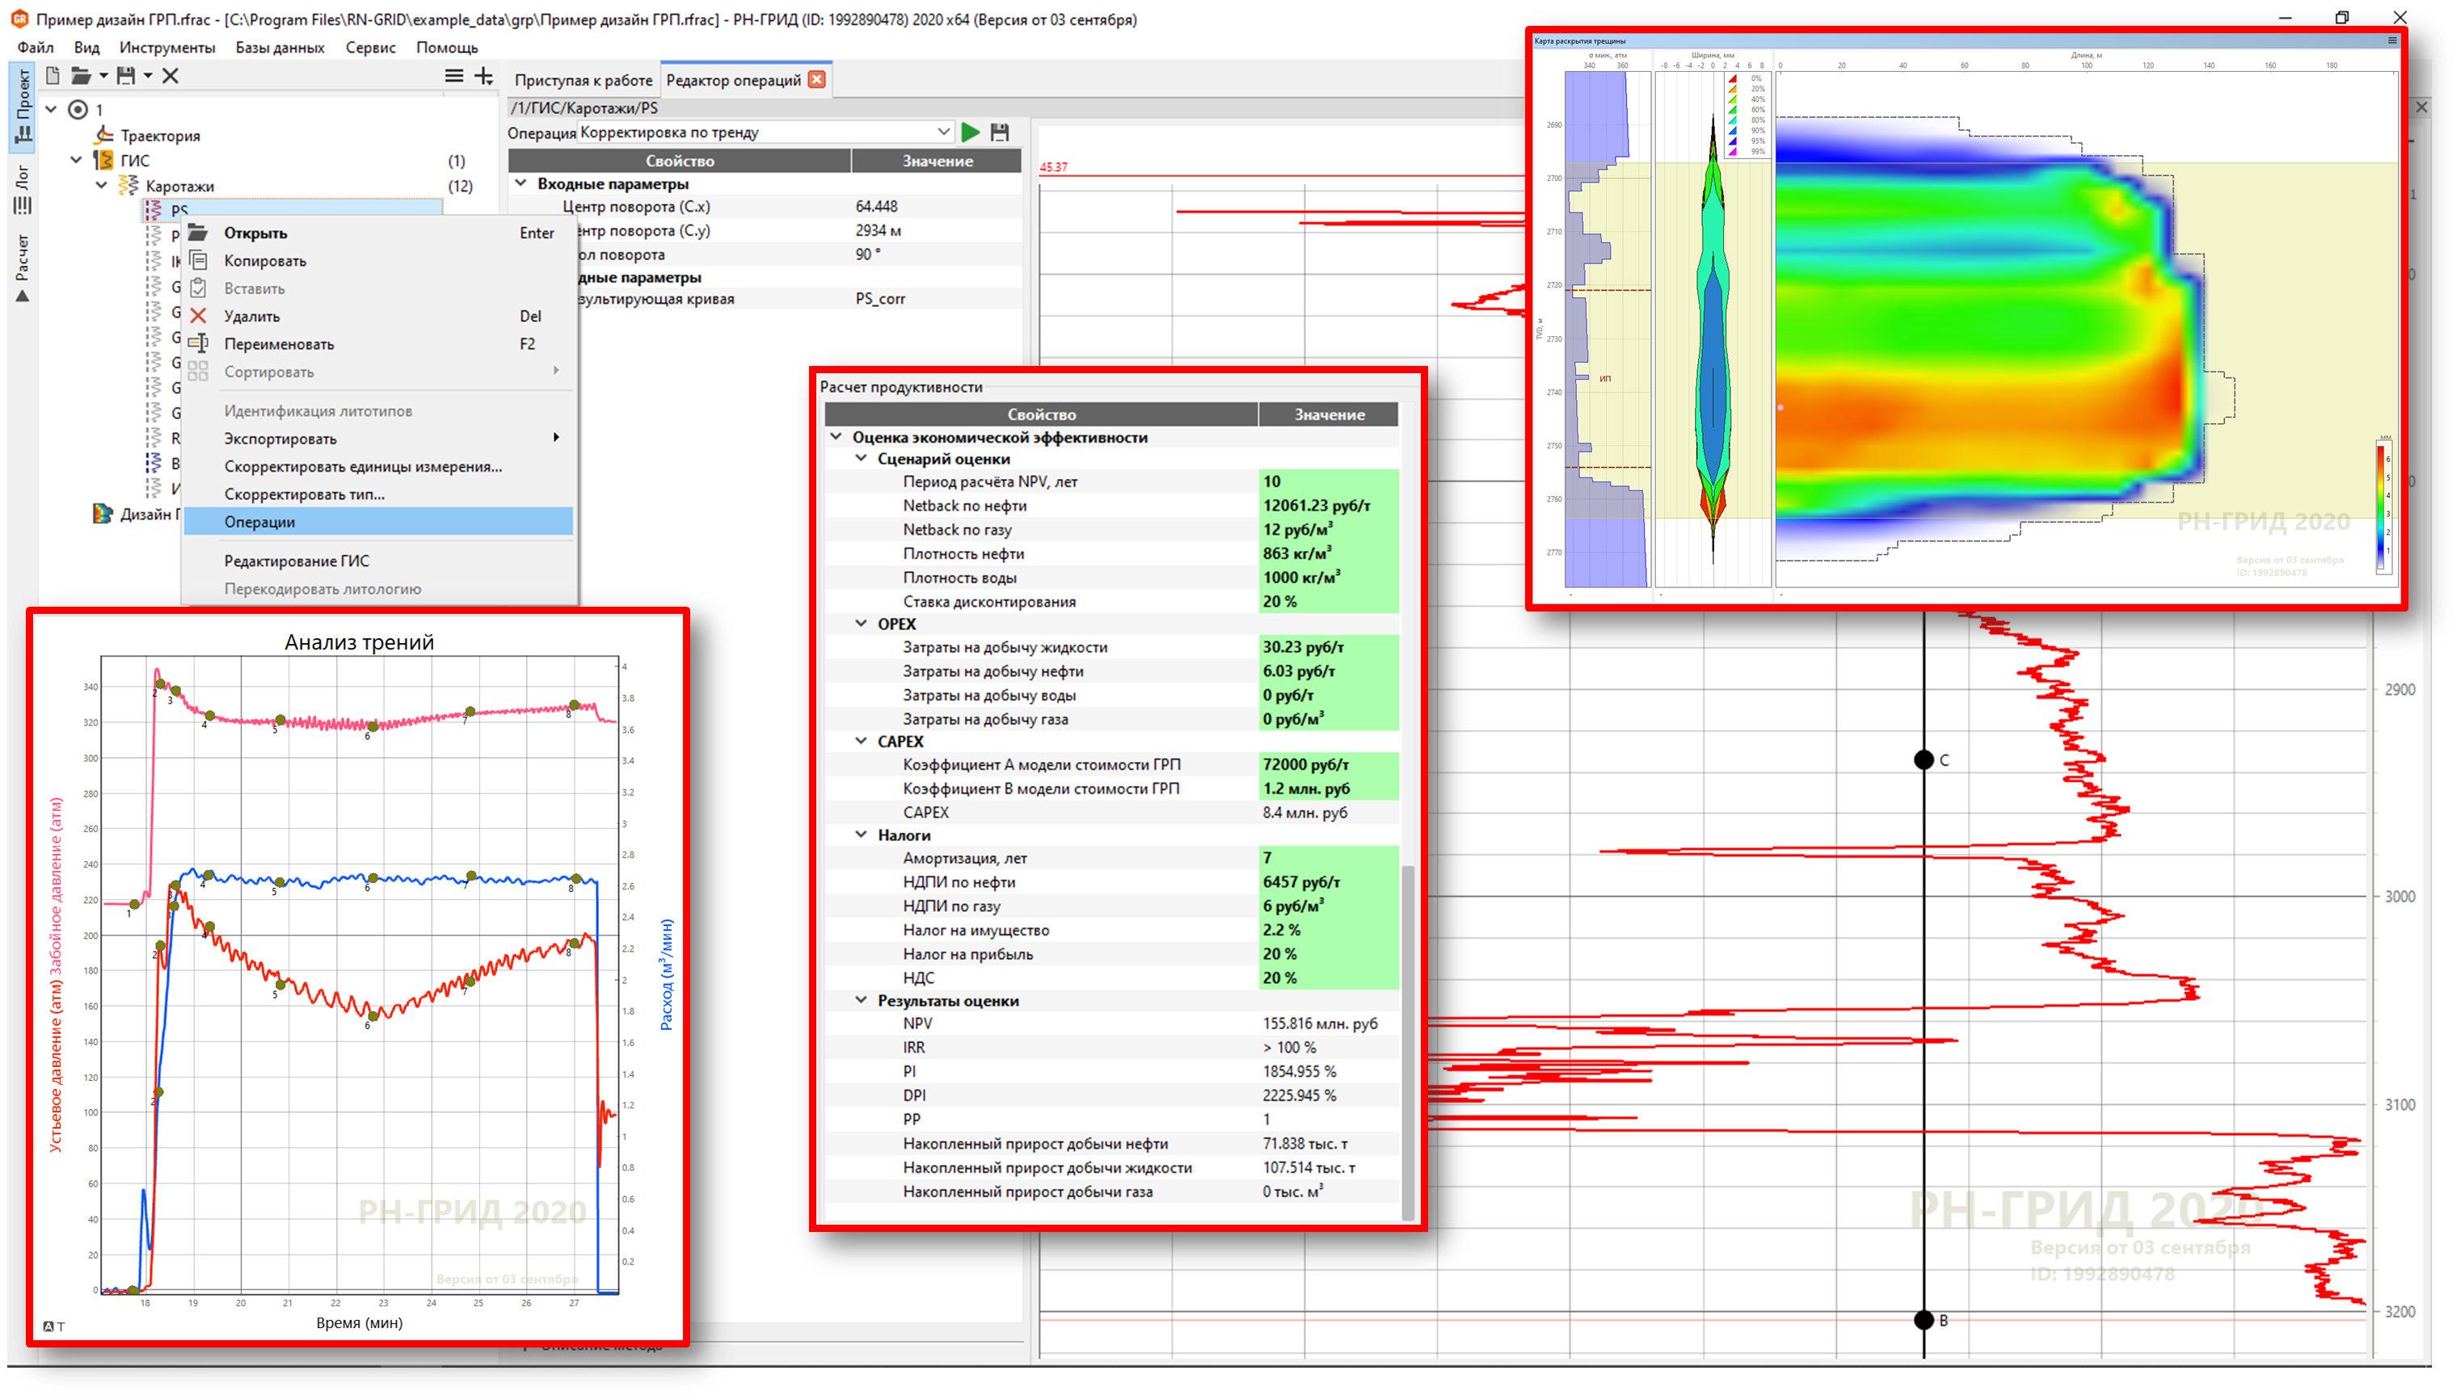Click the well icon next to 1
Screen dimensions: 2461x1400
78,110
